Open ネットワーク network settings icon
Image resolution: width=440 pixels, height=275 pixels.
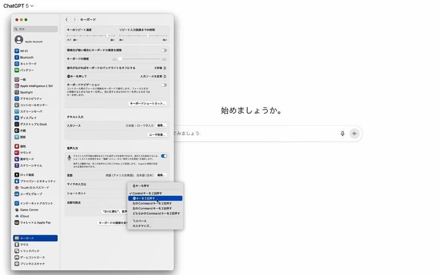coord(17,64)
